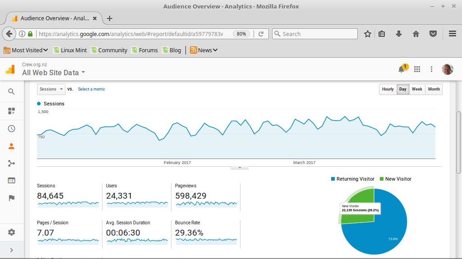Open Most Visited bookmarks dropdown
The width and height of the screenshot is (462, 259).
(x=26, y=50)
